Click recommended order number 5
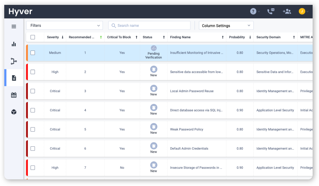This screenshot has height=186, width=319. pyautogui.click(x=85, y=129)
